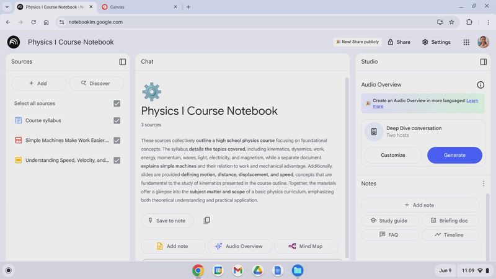This screenshot has width=496, height=279.
Task: Open the tab search dropdown arrow
Action: coord(7,7)
